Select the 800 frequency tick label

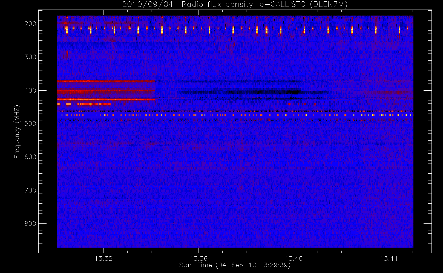click(x=30, y=224)
